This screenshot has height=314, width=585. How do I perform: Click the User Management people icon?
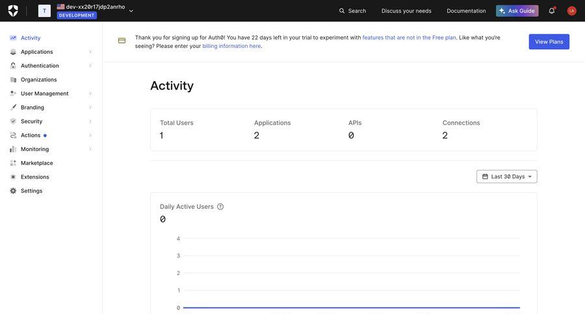click(13, 93)
